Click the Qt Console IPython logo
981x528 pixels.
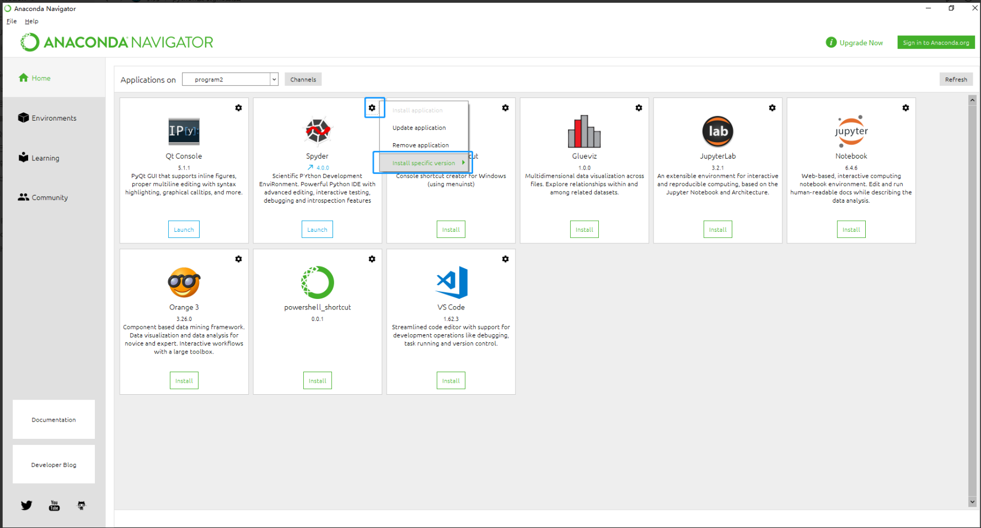[184, 131]
